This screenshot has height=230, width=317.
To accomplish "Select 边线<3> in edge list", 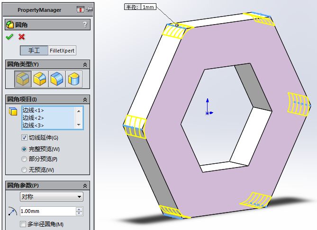I will (x=33, y=125).
